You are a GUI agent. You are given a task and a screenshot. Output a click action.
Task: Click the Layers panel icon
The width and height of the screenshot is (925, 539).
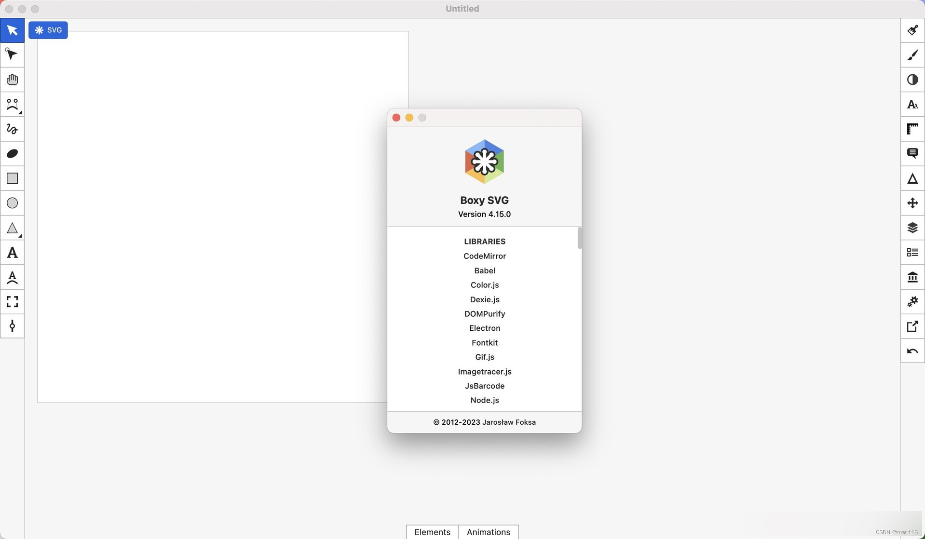click(912, 227)
